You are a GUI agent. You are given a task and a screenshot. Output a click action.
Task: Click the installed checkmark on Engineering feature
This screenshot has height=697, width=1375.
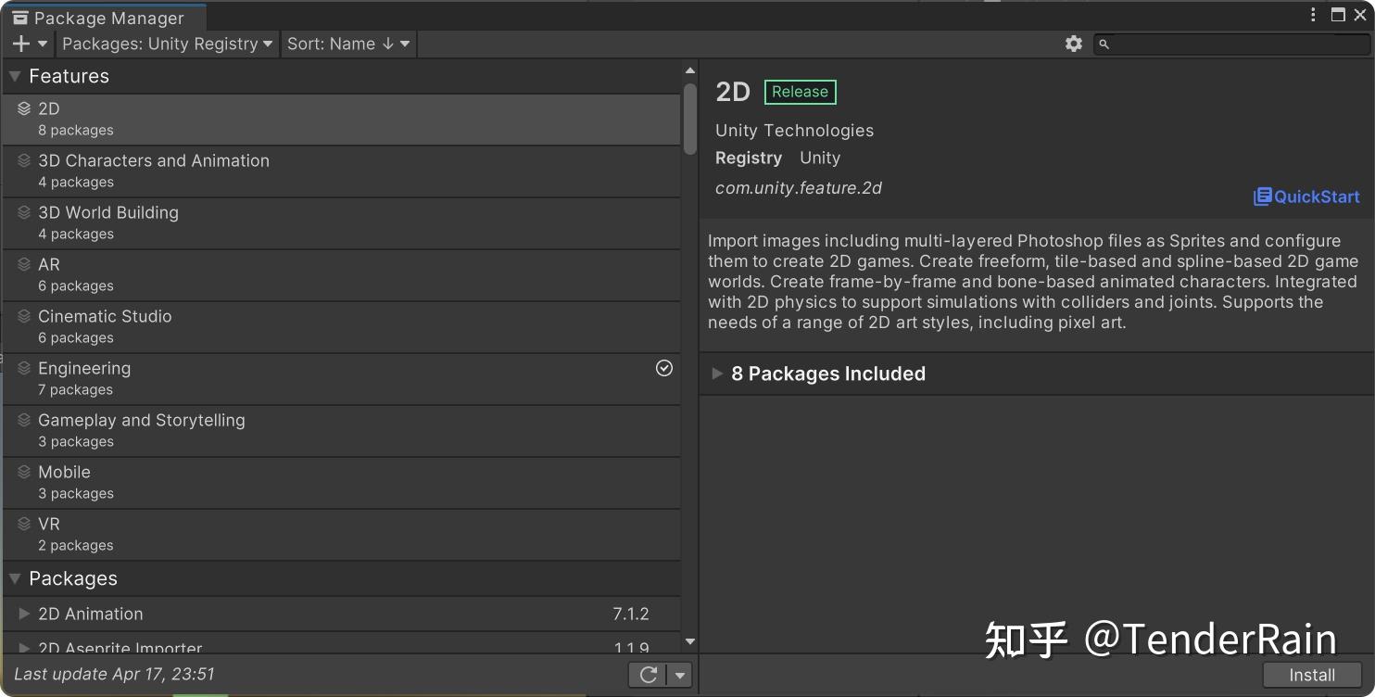click(663, 368)
